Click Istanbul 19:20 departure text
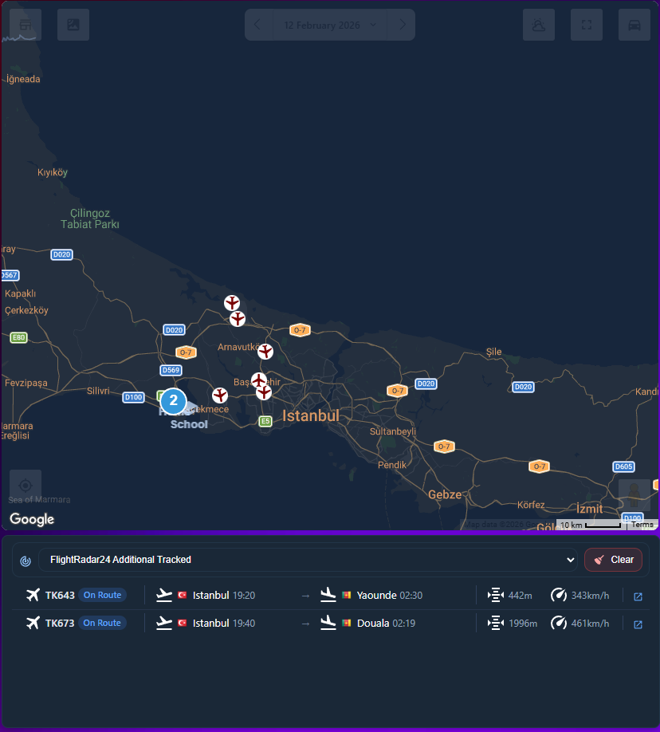This screenshot has width=660, height=732. [224, 595]
